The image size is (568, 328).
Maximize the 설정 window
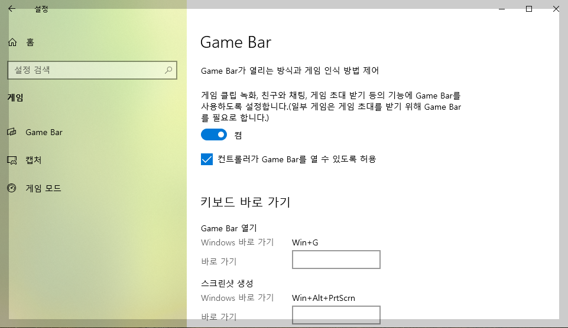coord(529,9)
